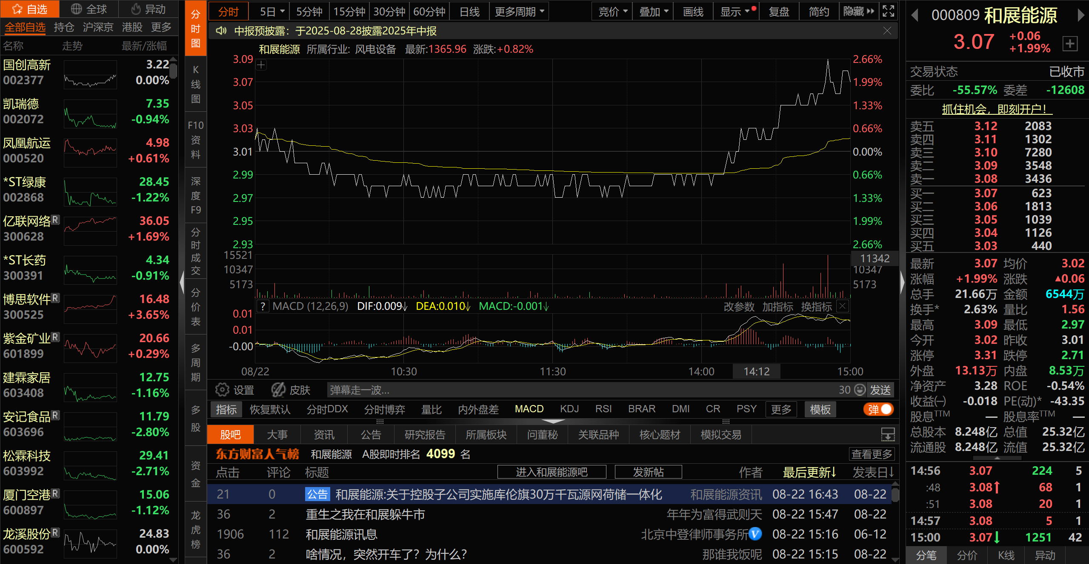This screenshot has width=1089, height=564.
Task: Collapse right quote panel arrow
Action: tap(902, 282)
